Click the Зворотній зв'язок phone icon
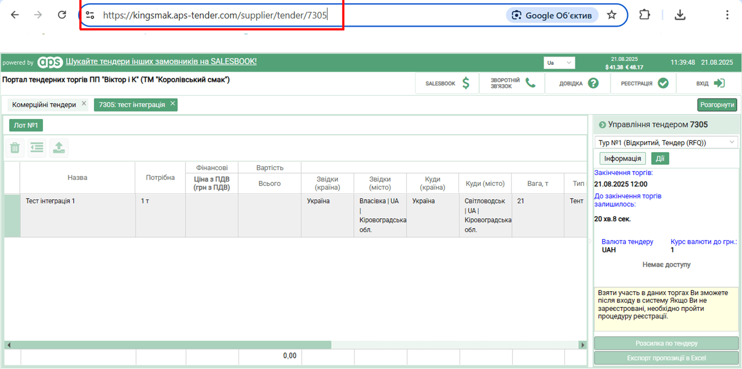 click(x=531, y=83)
